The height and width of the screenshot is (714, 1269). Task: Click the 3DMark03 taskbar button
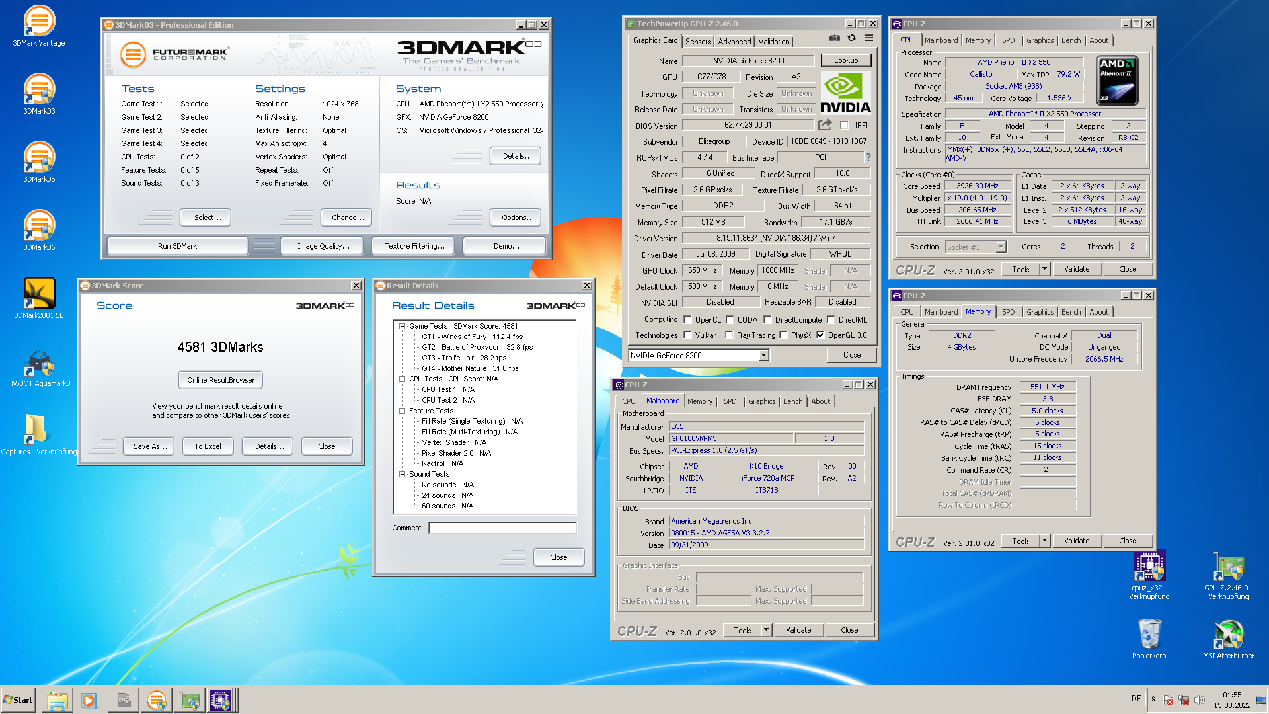pyautogui.click(x=157, y=700)
